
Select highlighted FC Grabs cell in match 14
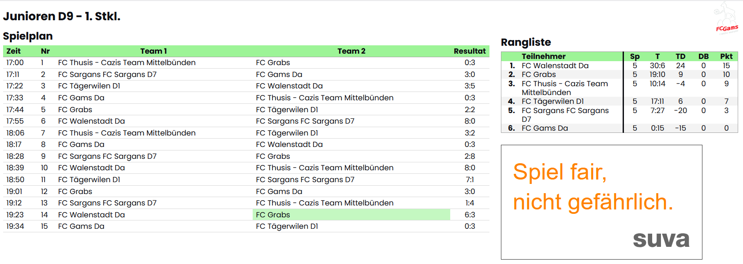351,215
